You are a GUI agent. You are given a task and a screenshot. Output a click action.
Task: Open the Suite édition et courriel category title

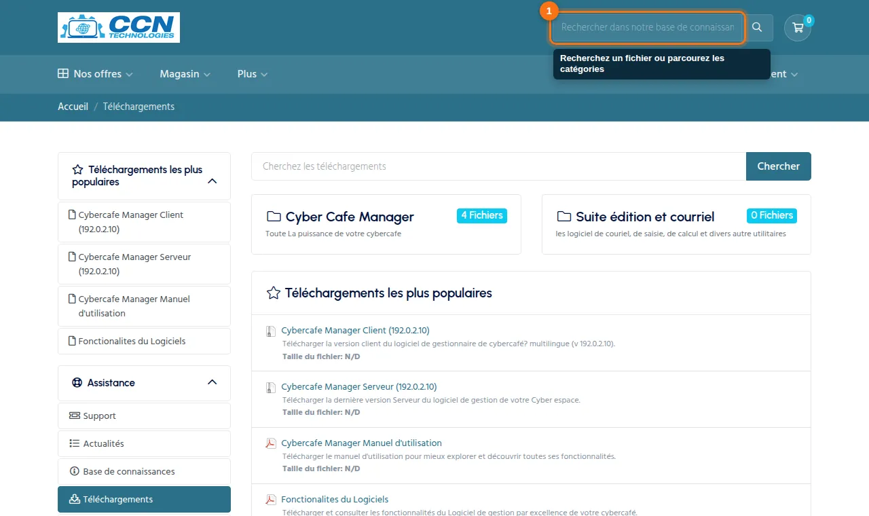point(645,217)
